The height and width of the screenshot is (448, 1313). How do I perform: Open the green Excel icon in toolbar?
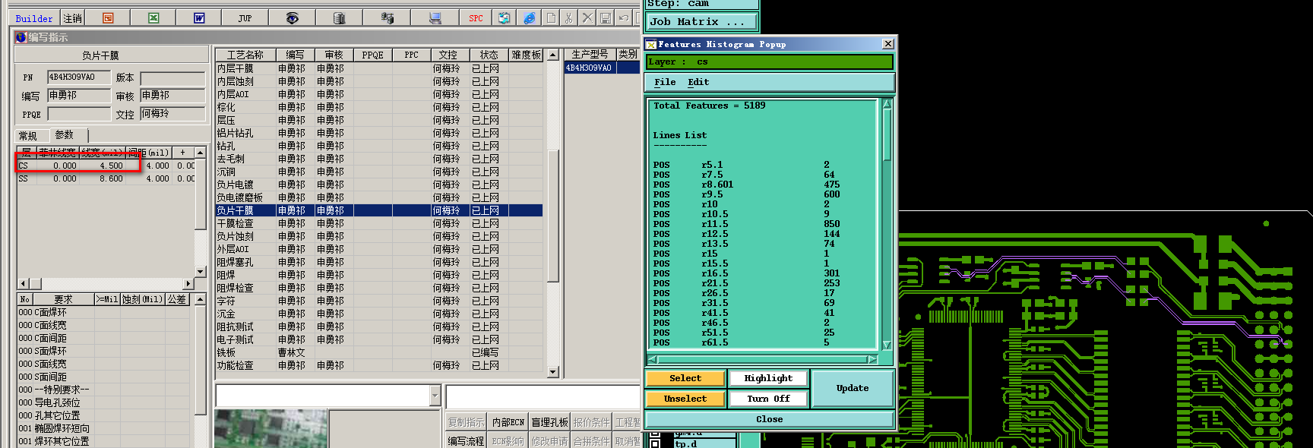point(153,17)
